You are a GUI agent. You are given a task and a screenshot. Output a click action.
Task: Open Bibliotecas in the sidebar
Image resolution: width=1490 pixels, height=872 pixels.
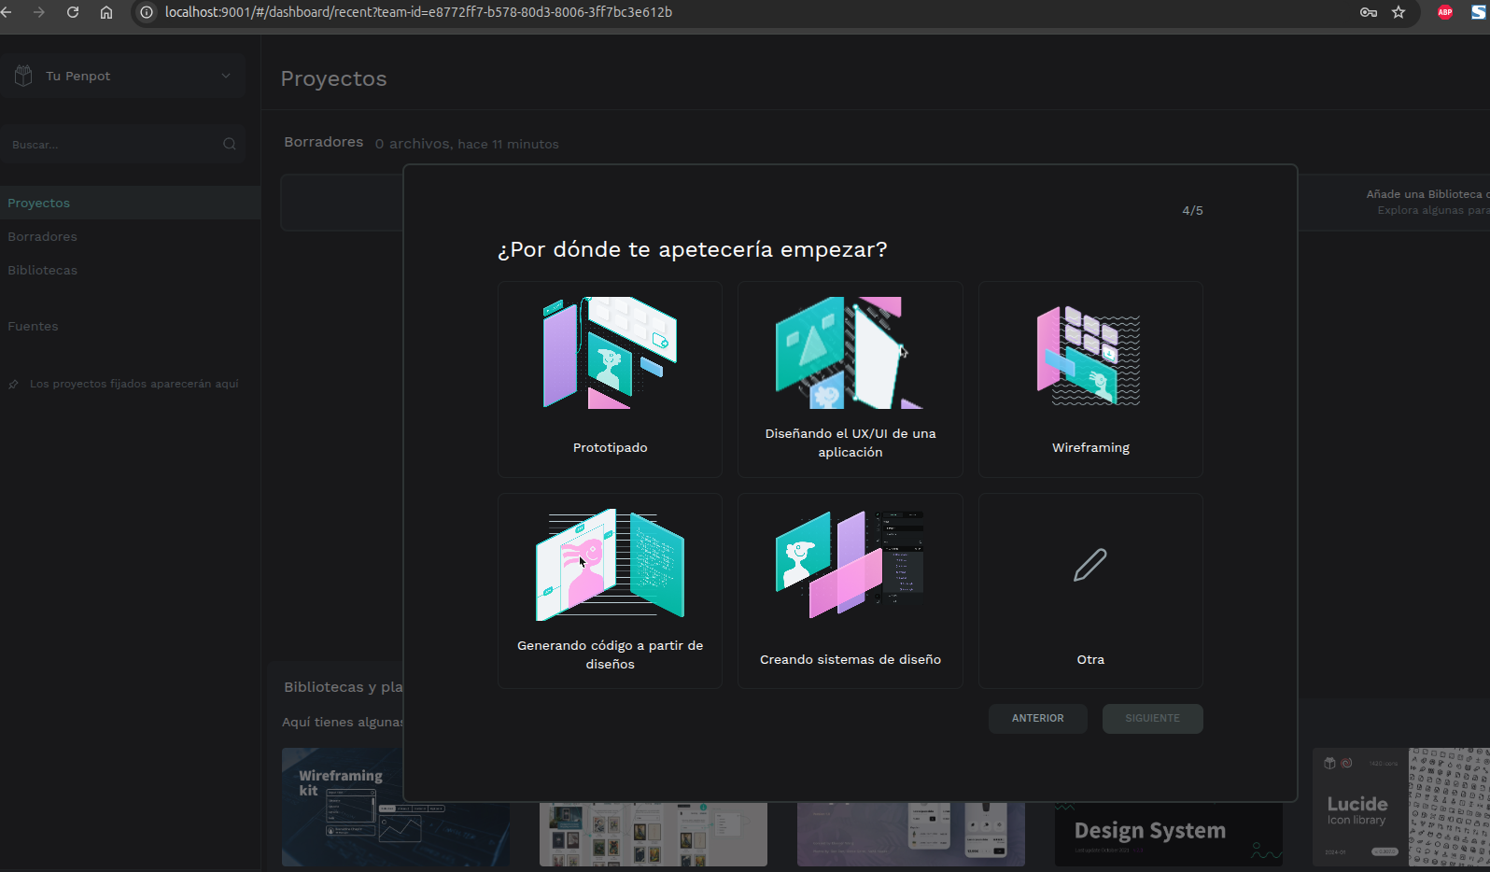pyautogui.click(x=43, y=270)
